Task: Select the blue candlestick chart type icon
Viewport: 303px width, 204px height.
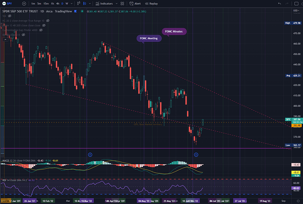Action: (85, 4)
